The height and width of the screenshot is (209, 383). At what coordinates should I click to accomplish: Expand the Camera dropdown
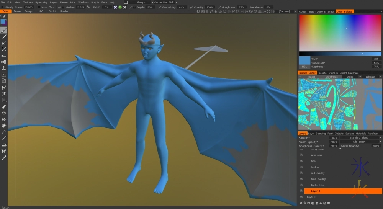(x=285, y=11)
